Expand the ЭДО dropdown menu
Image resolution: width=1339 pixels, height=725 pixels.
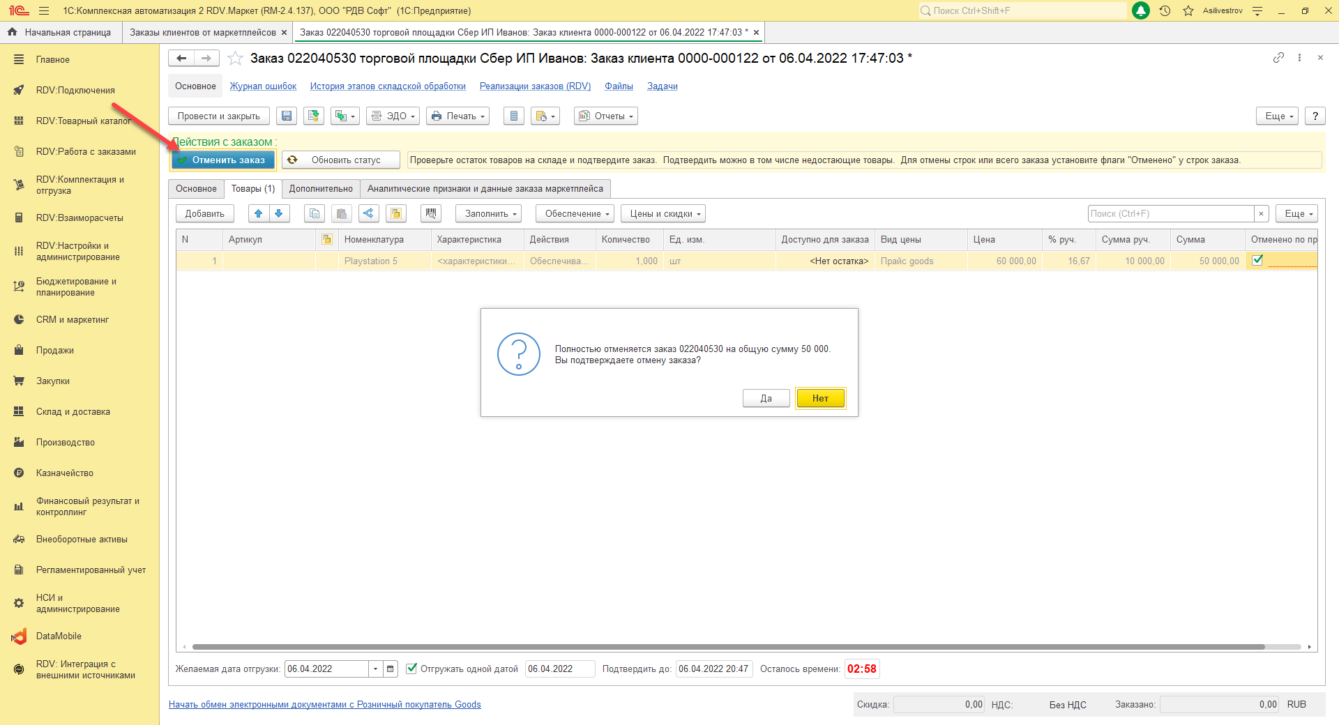click(393, 116)
